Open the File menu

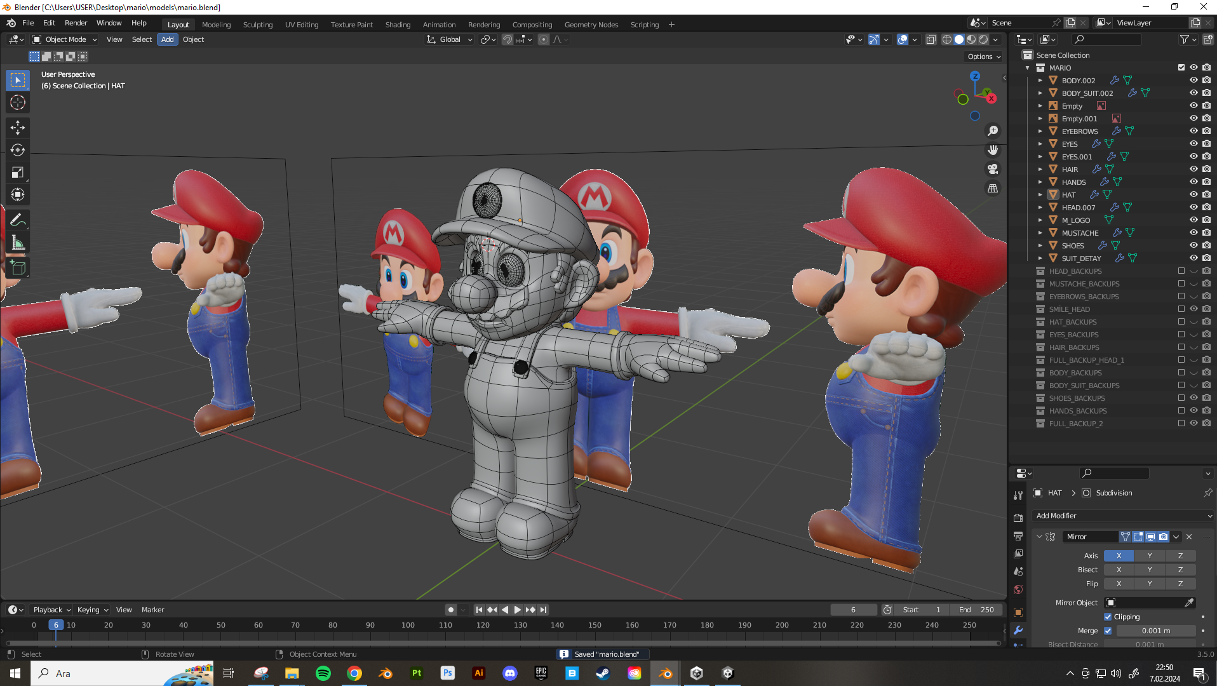click(x=28, y=23)
